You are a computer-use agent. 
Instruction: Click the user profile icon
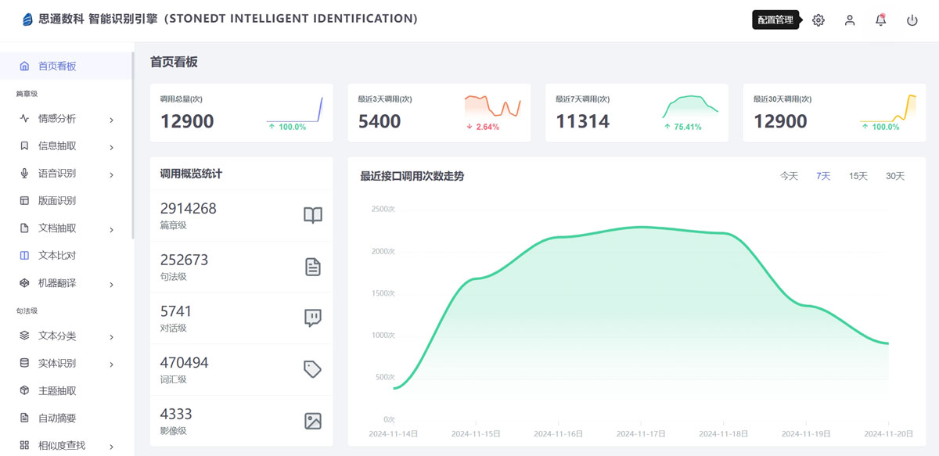[x=850, y=20]
